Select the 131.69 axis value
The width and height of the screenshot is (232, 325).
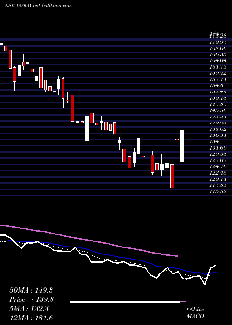pyautogui.click(x=218, y=148)
